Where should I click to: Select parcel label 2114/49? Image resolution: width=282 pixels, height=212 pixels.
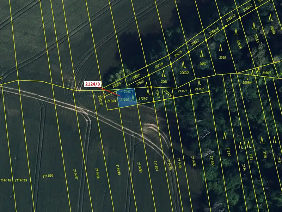click(x=118, y=170)
